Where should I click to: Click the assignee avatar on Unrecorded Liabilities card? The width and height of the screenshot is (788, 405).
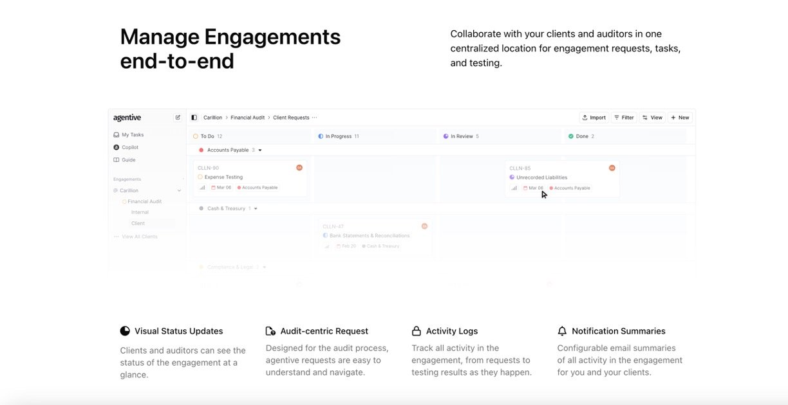(612, 168)
